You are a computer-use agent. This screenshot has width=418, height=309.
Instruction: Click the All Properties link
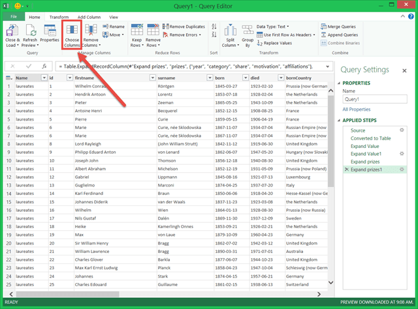[x=358, y=110]
